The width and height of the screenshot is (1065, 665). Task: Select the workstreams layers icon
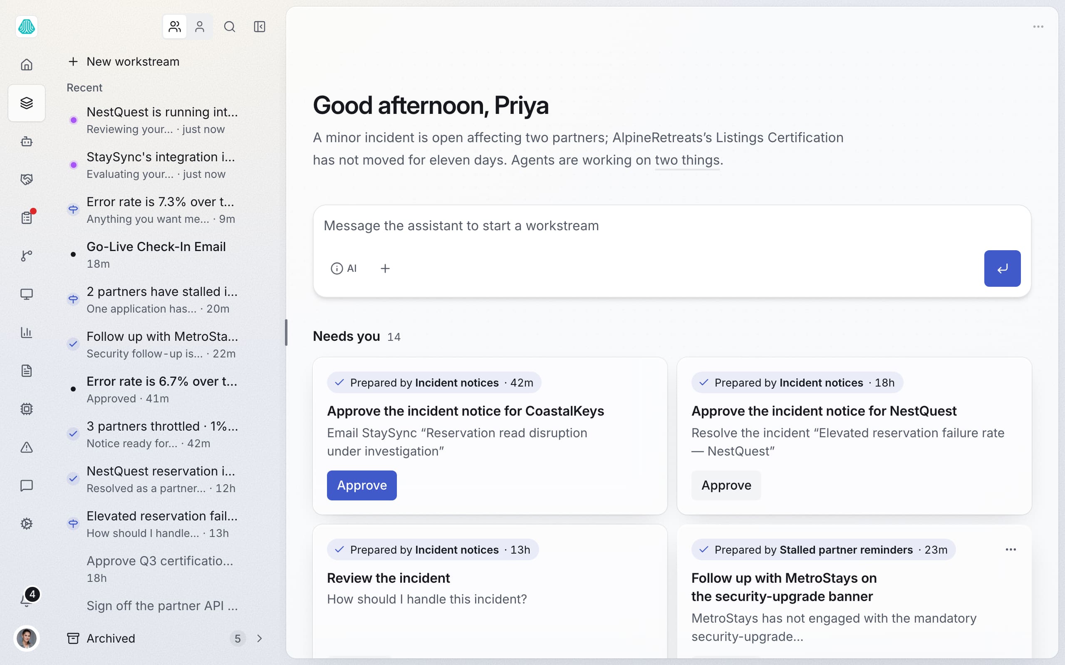coord(26,103)
